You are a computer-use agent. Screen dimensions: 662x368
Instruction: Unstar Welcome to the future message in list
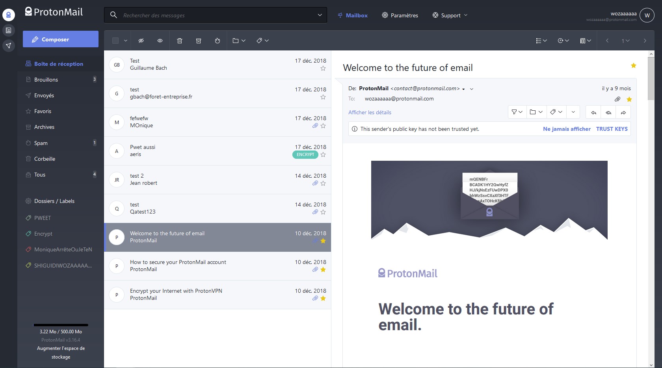pyautogui.click(x=323, y=241)
